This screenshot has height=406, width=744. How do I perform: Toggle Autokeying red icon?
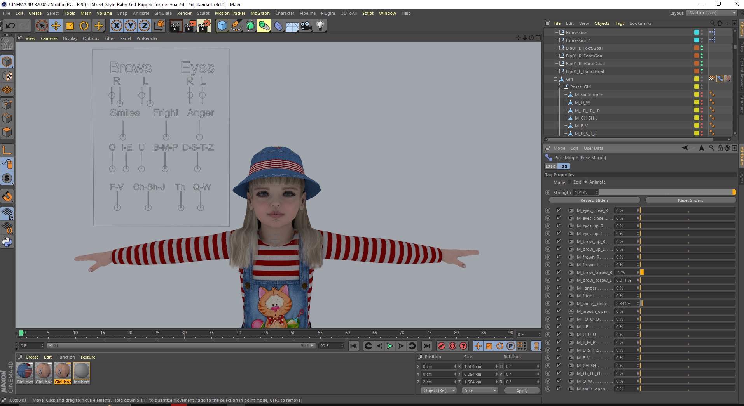(452, 346)
